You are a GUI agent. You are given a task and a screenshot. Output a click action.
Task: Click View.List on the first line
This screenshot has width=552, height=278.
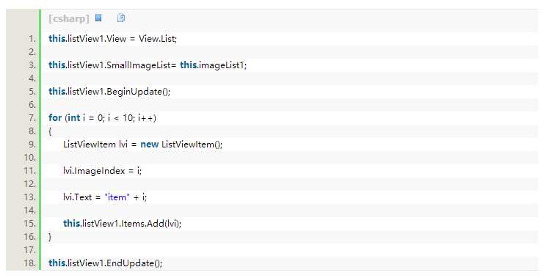coord(156,39)
